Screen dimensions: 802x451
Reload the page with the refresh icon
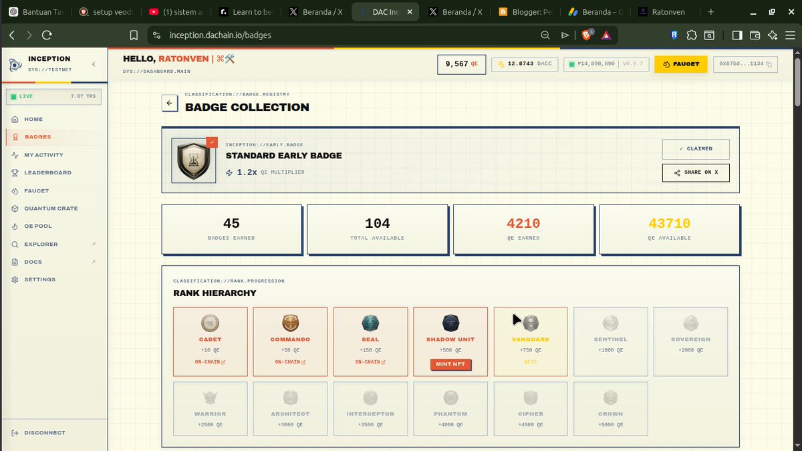tap(47, 35)
